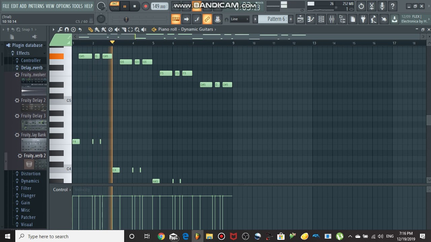The height and width of the screenshot is (242, 431).
Task: Adjust the main pitch slider
Action: click(x=126, y=19)
